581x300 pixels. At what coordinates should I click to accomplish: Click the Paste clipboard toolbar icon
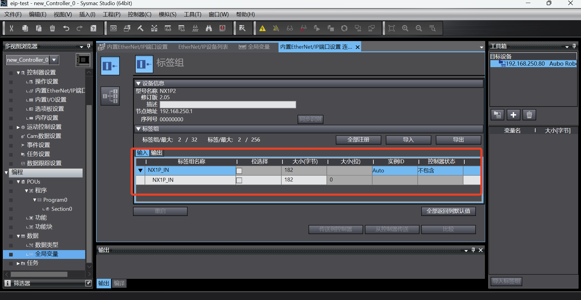click(x=39, y=28)
